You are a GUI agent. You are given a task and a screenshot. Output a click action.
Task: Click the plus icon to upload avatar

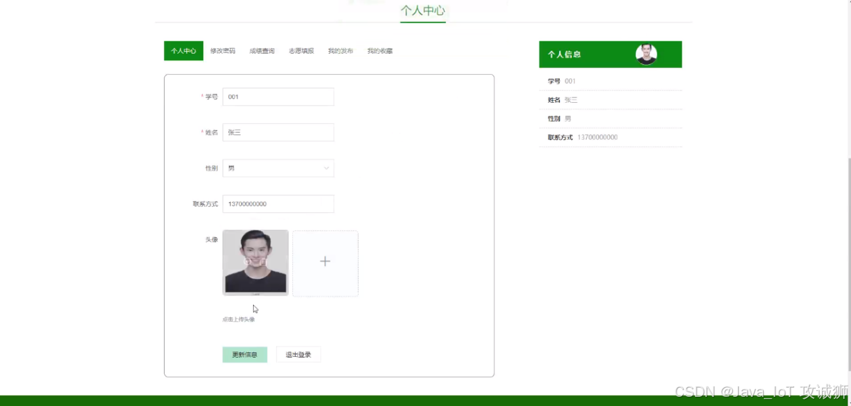pos(325,263)
